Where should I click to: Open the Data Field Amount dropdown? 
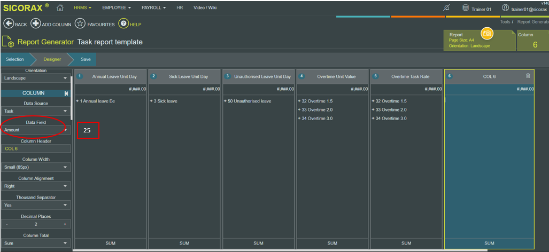(x=36, y=130)
